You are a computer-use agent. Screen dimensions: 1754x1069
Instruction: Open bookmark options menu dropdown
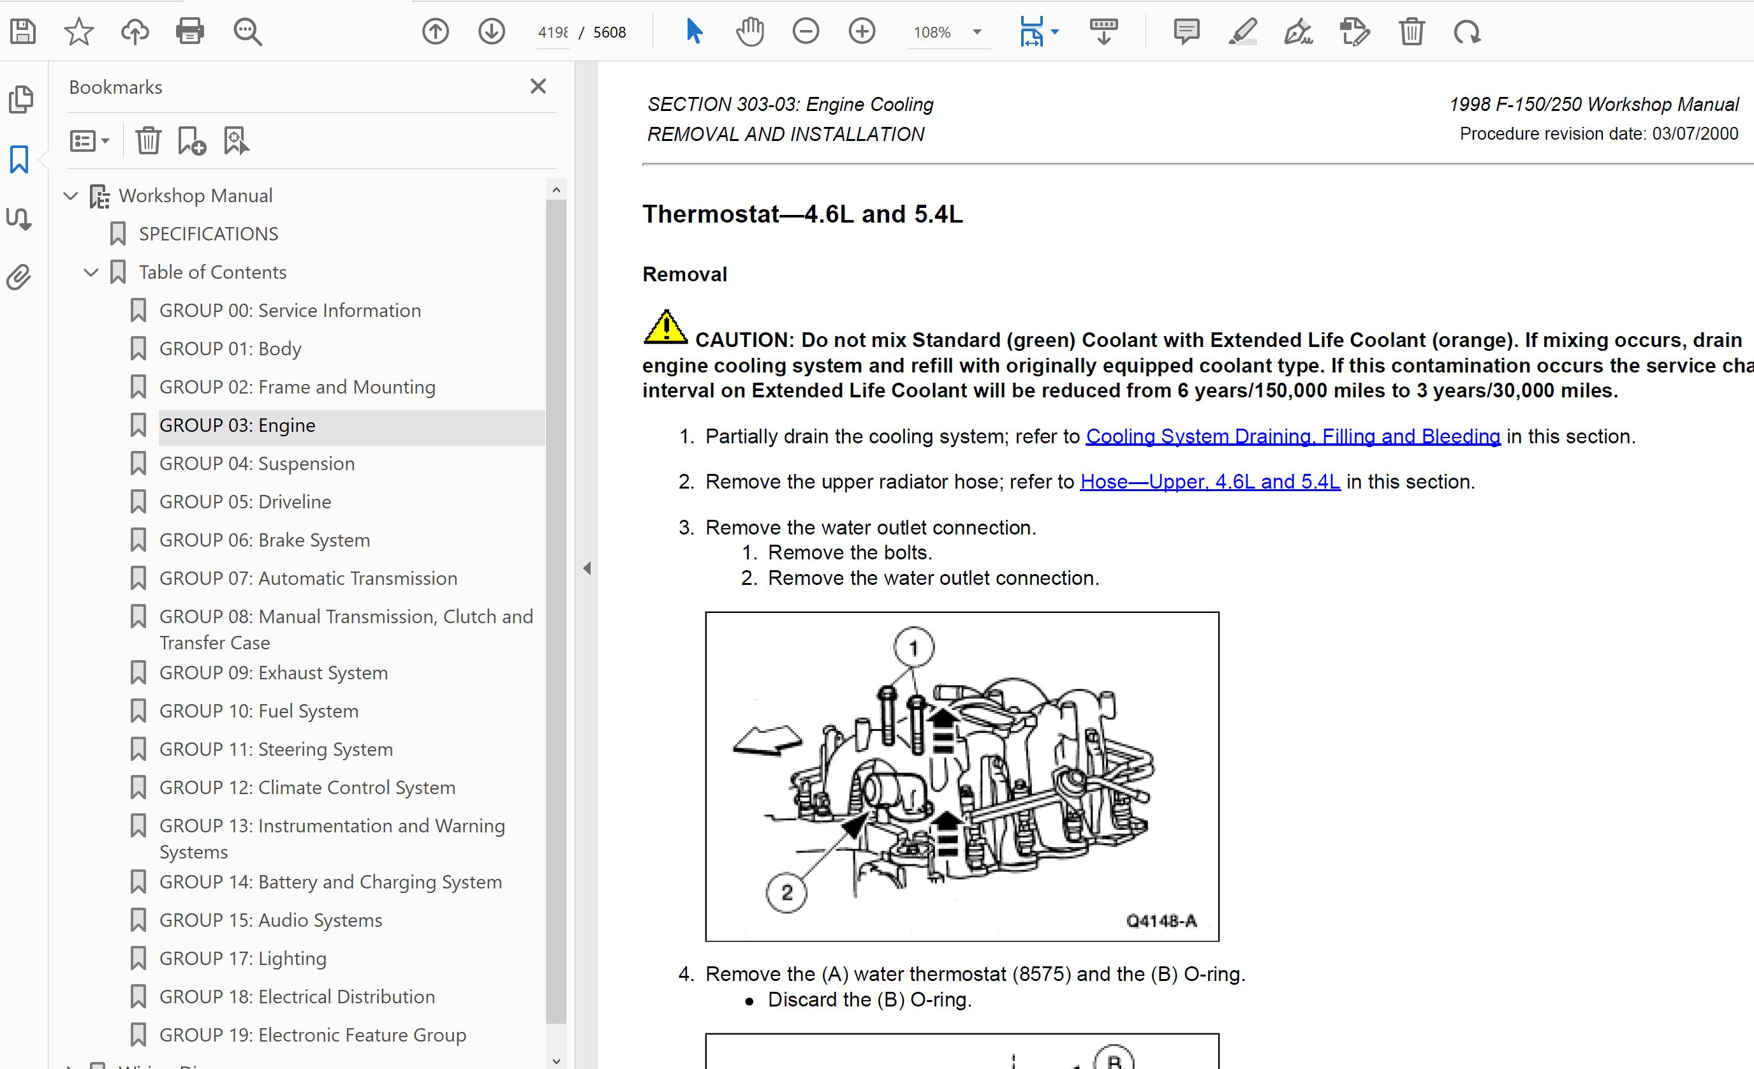(x=89, y=141)
